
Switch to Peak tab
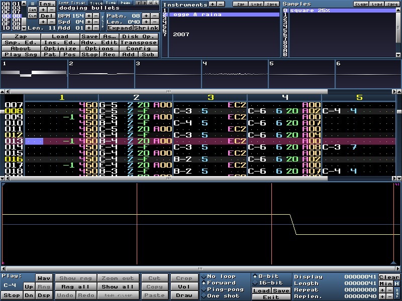tap(126, 3)
